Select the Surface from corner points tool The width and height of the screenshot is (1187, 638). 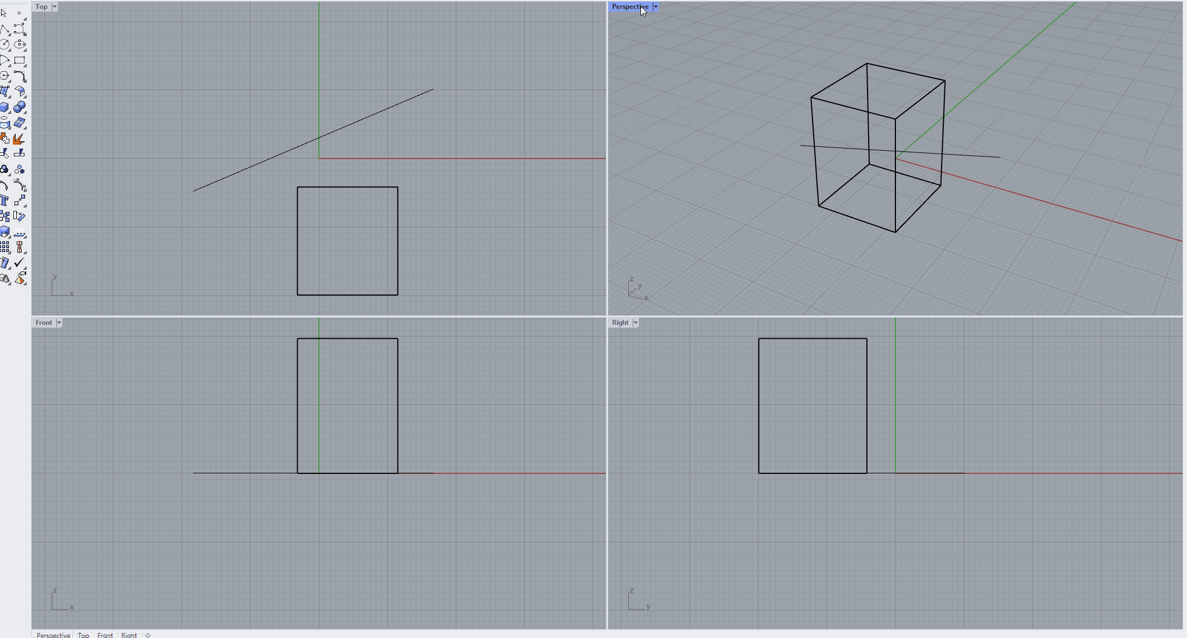(x=4, y=91)
